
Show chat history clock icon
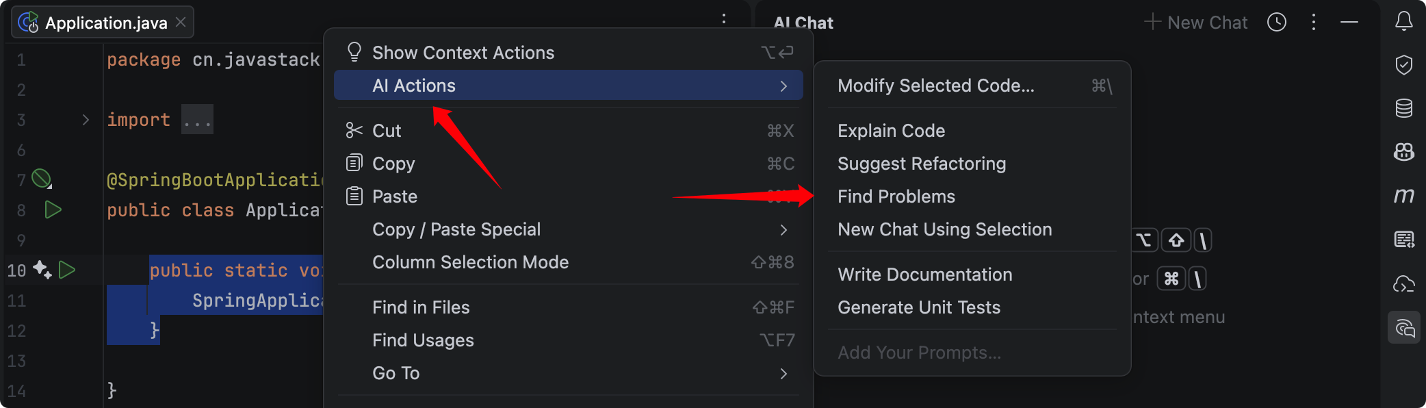point(1276,23)
